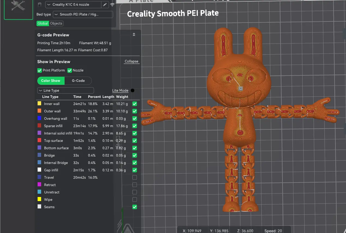This screenshot has width=346, height=233.
Task: Click the Wi-Fi connection icon
Action: [112, 5]
